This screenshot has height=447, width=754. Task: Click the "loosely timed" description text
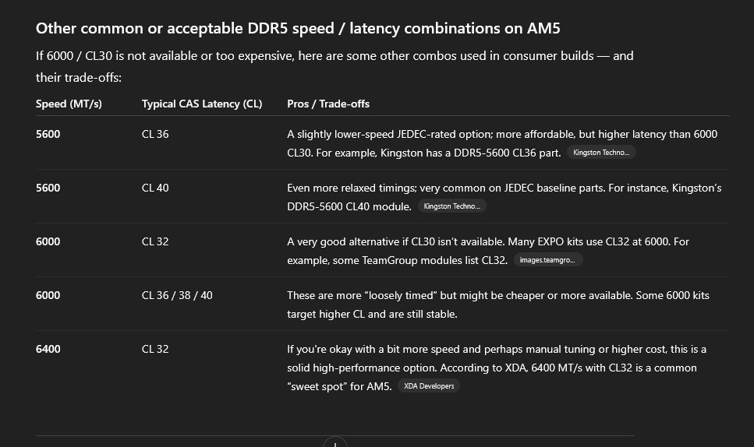(x=498, y=304)
